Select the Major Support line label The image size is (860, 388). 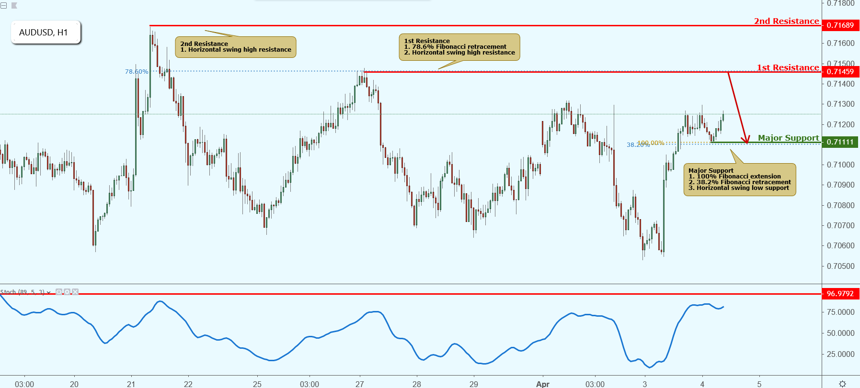pos(789,138)
